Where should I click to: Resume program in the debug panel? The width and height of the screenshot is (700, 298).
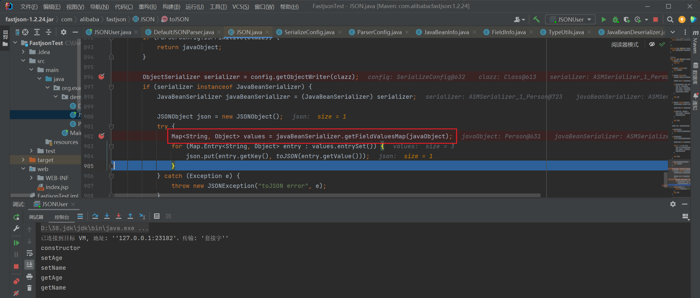click(16, 243)
